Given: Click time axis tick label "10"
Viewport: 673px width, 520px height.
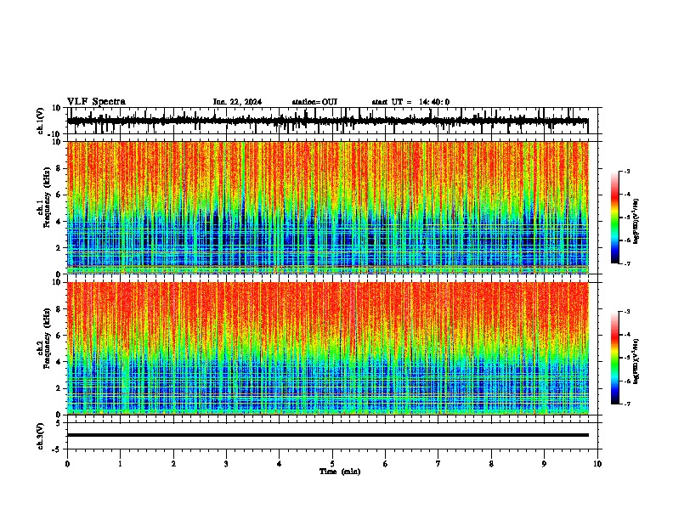Looking at the screenshot, I should click(597, 464).
